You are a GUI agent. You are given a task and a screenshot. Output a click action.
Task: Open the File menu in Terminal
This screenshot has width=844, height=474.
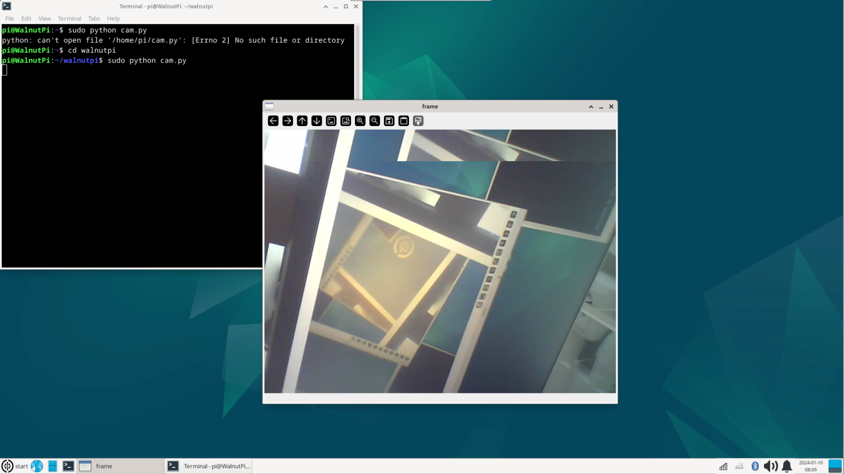pyautogui.click(x=9, y=18)
